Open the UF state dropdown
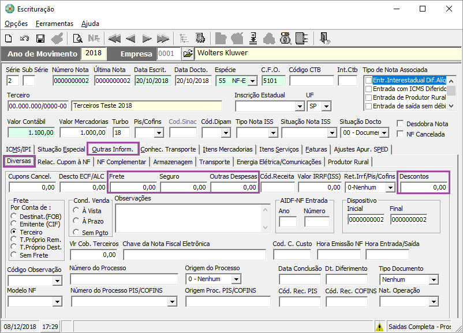 [x=326, y=107]
